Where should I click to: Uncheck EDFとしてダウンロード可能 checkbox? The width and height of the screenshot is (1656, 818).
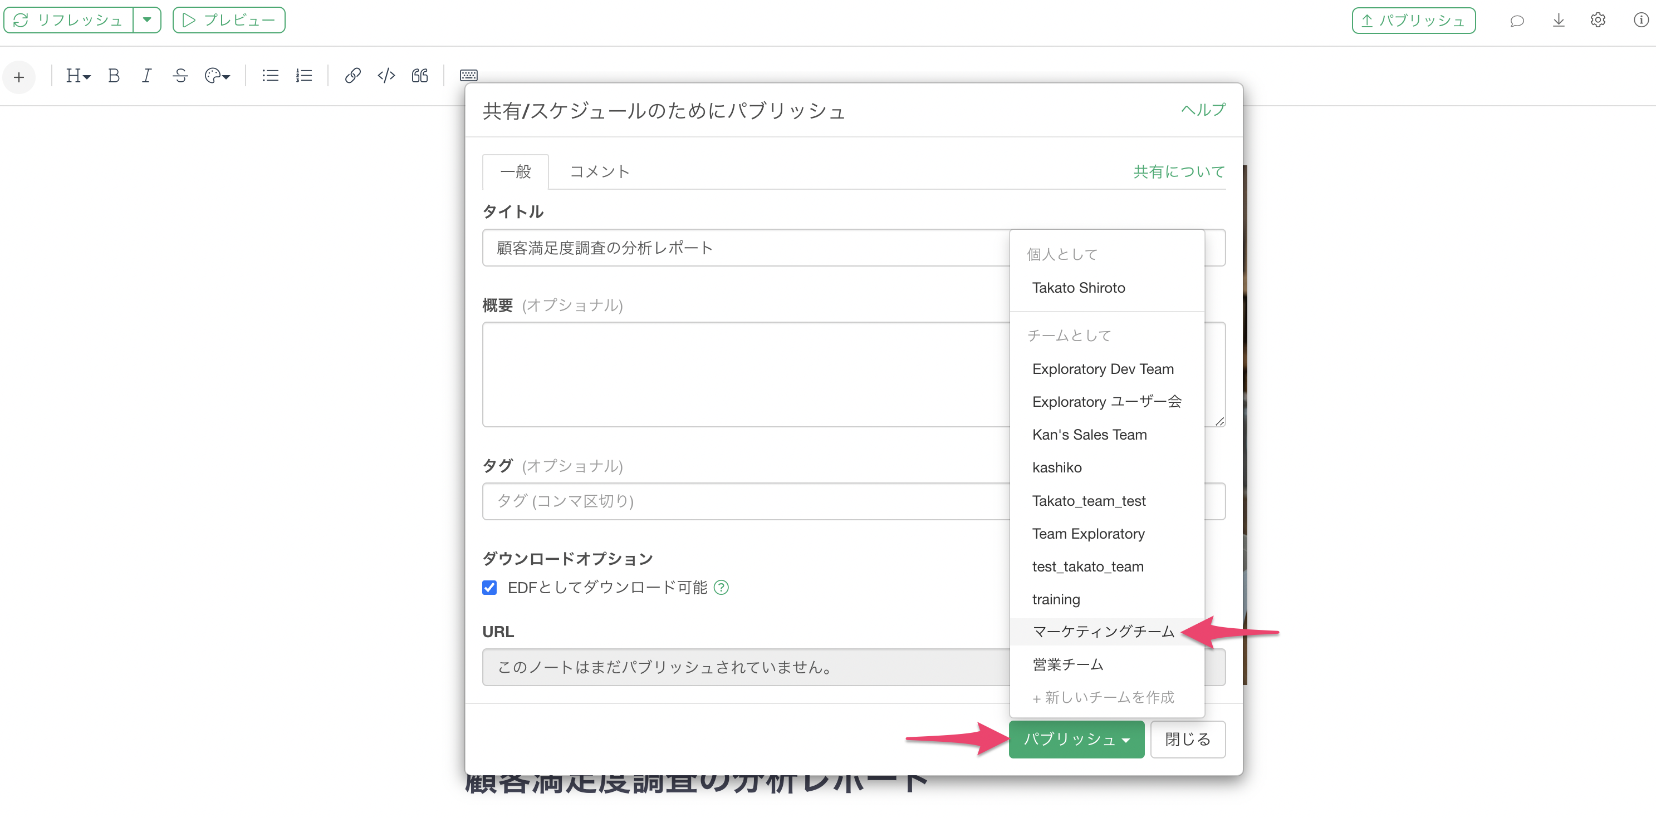point(489,587)
